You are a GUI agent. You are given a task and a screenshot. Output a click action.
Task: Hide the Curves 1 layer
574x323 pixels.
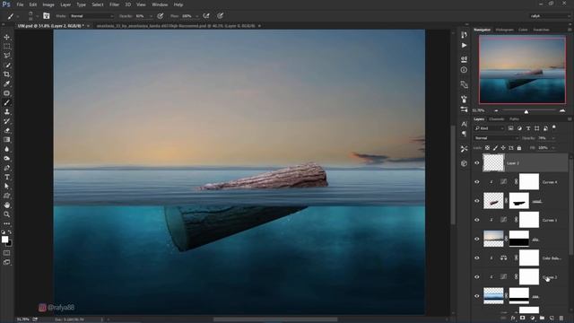476,220
